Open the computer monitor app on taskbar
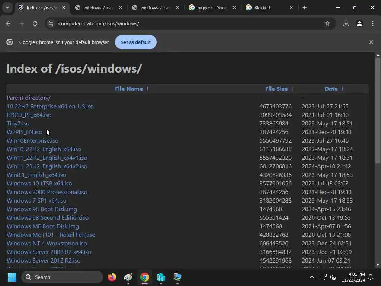 [x=177, y=277]
